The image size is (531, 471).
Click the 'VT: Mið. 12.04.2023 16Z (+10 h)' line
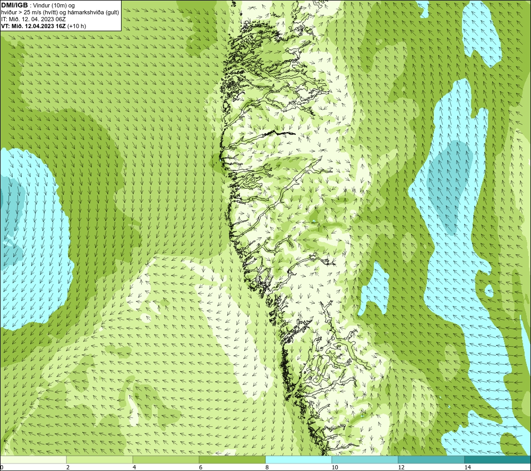tap(44, 26)
